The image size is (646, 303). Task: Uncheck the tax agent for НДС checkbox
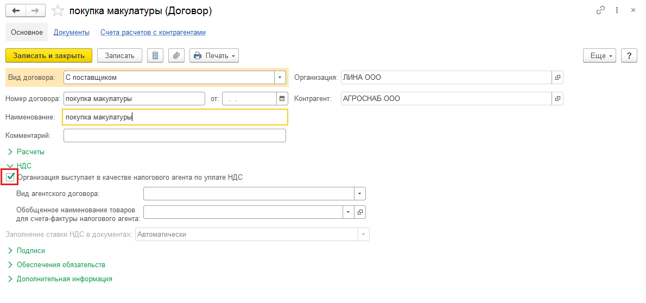[10, 177]
